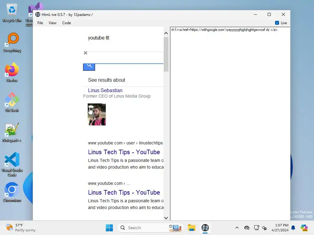Click 'Former CEO of Linus Media Group' text

[117, 96]
